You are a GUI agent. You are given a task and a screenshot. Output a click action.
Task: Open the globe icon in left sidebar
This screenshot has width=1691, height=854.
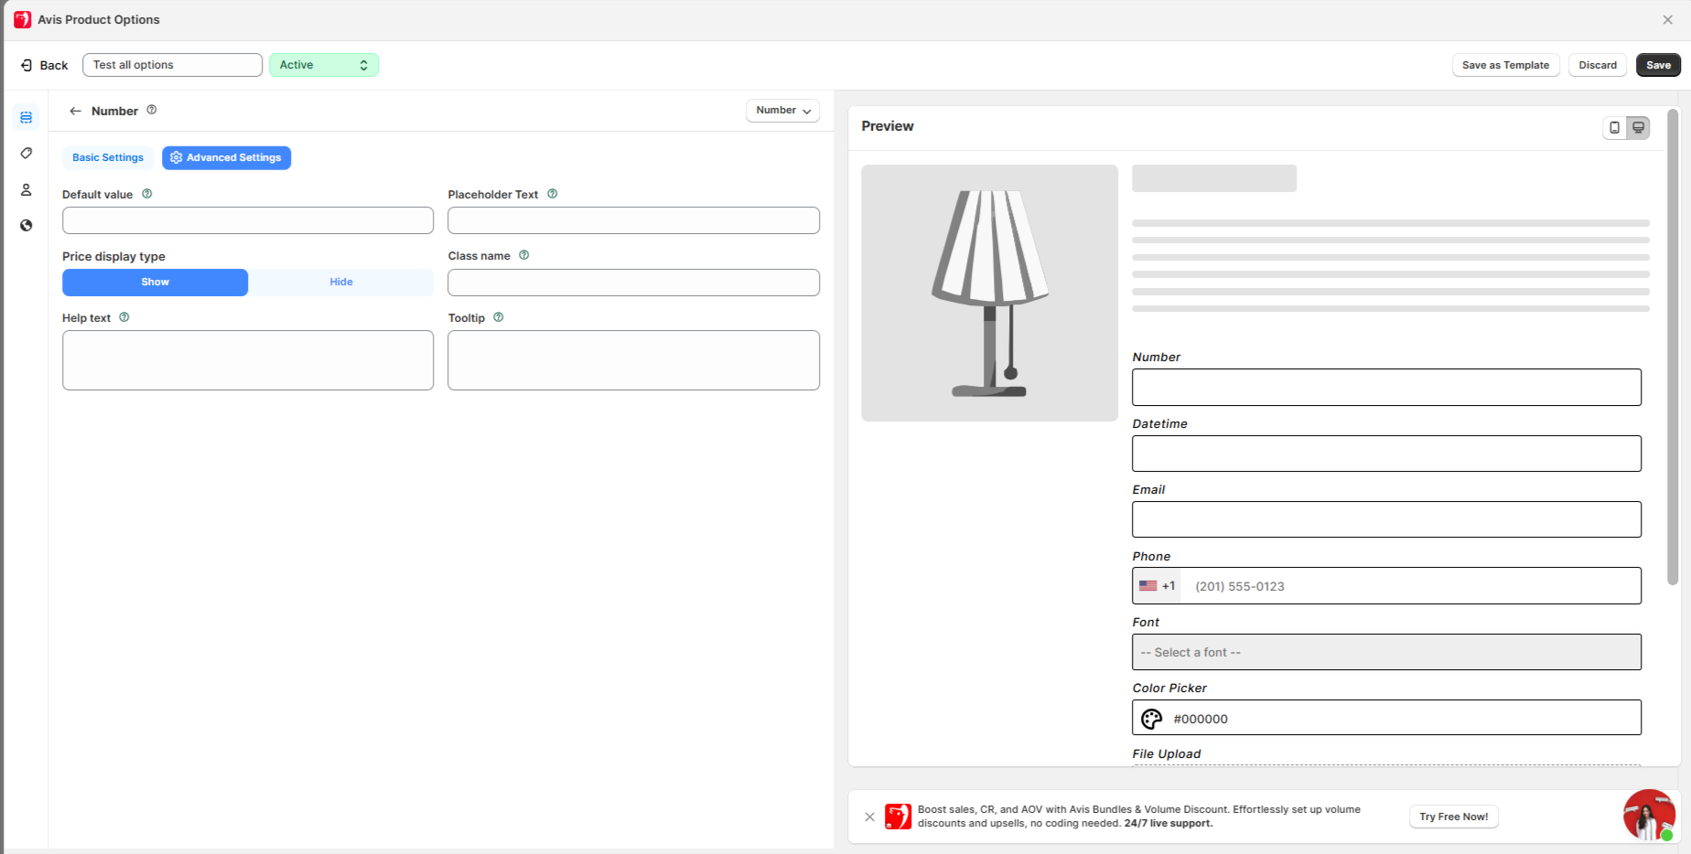(x=26, y=226)
